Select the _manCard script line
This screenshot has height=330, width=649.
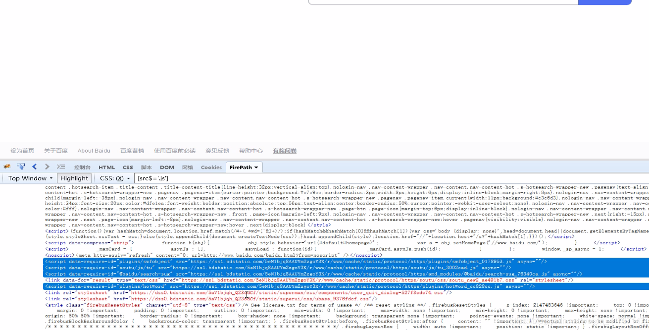tap(346, 249)
